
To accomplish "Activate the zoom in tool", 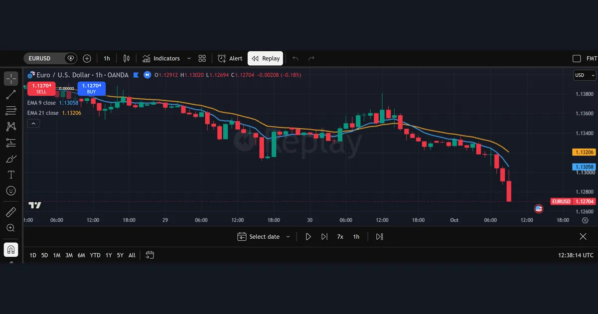I will pos(11,228).
